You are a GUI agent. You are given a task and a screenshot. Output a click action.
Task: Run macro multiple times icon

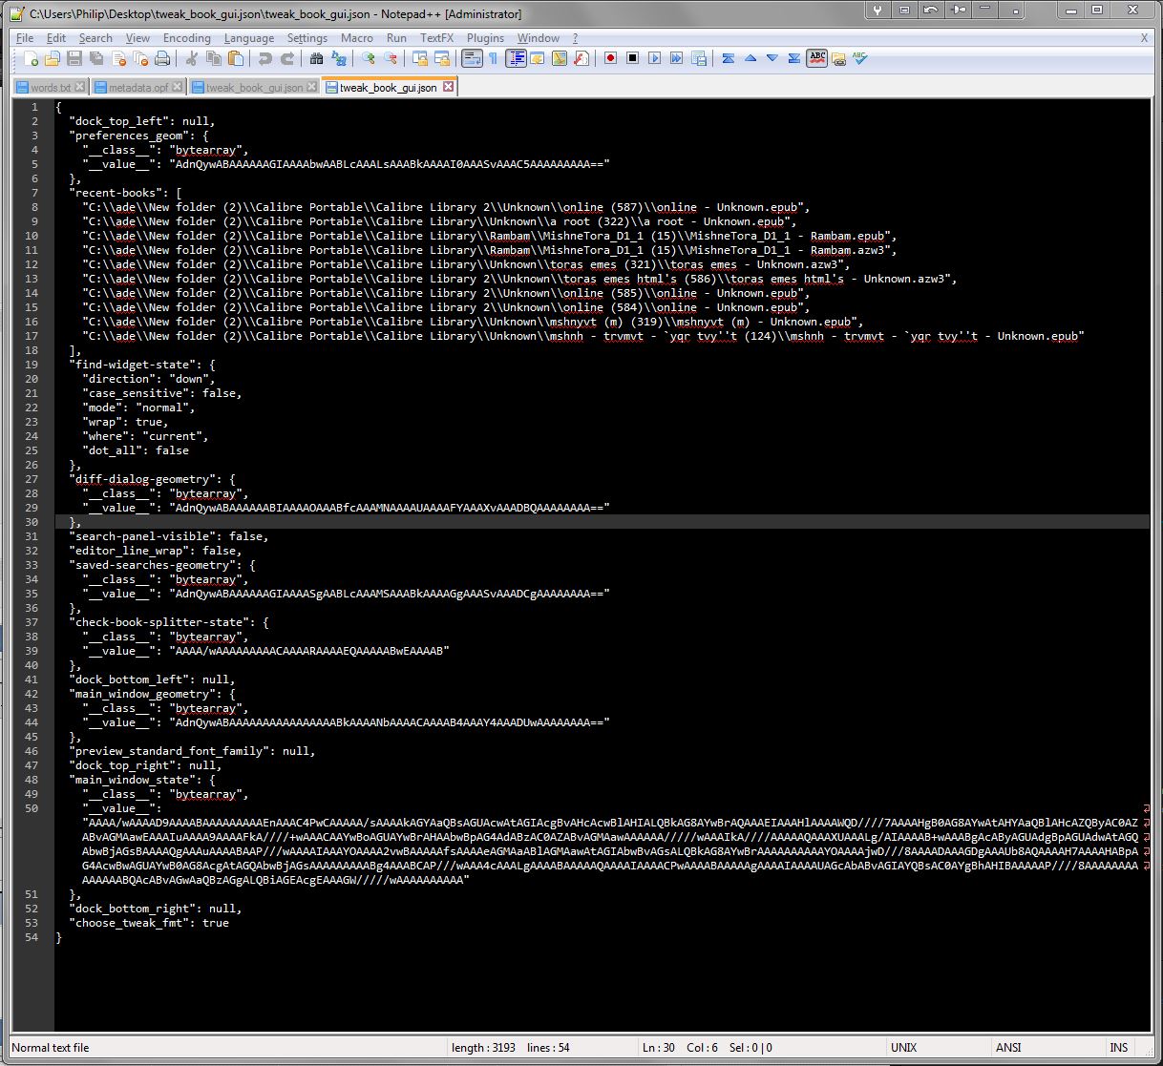(x=677, y=59)
